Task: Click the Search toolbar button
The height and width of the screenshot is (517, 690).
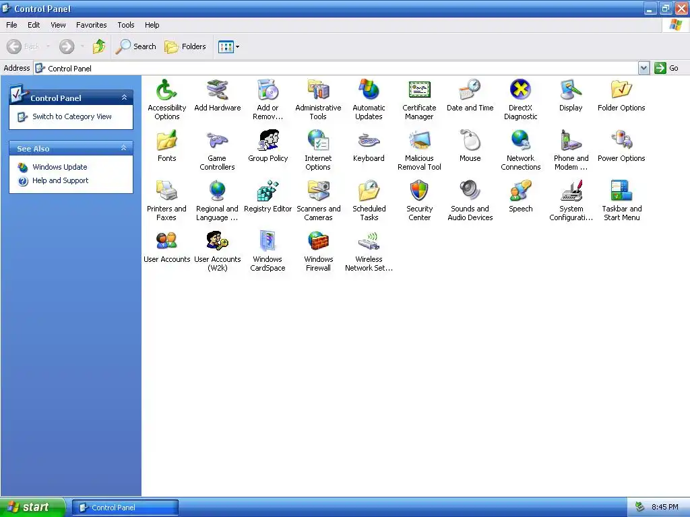Action: pyautogui.click(x=135, y=46)
